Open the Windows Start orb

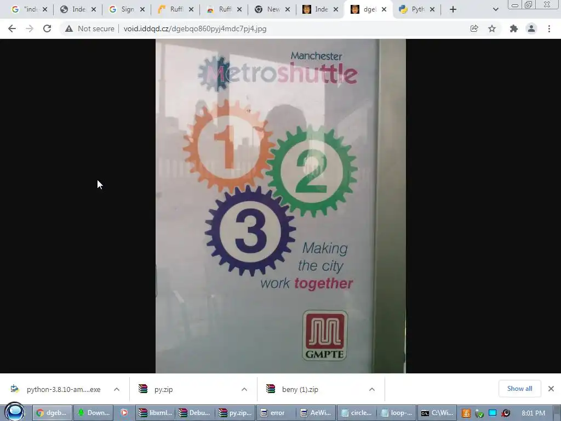click(x=15, y=412)
